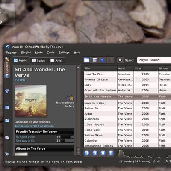
Task: Click the rating icon beside Never played before
Action: click(70, 98)
